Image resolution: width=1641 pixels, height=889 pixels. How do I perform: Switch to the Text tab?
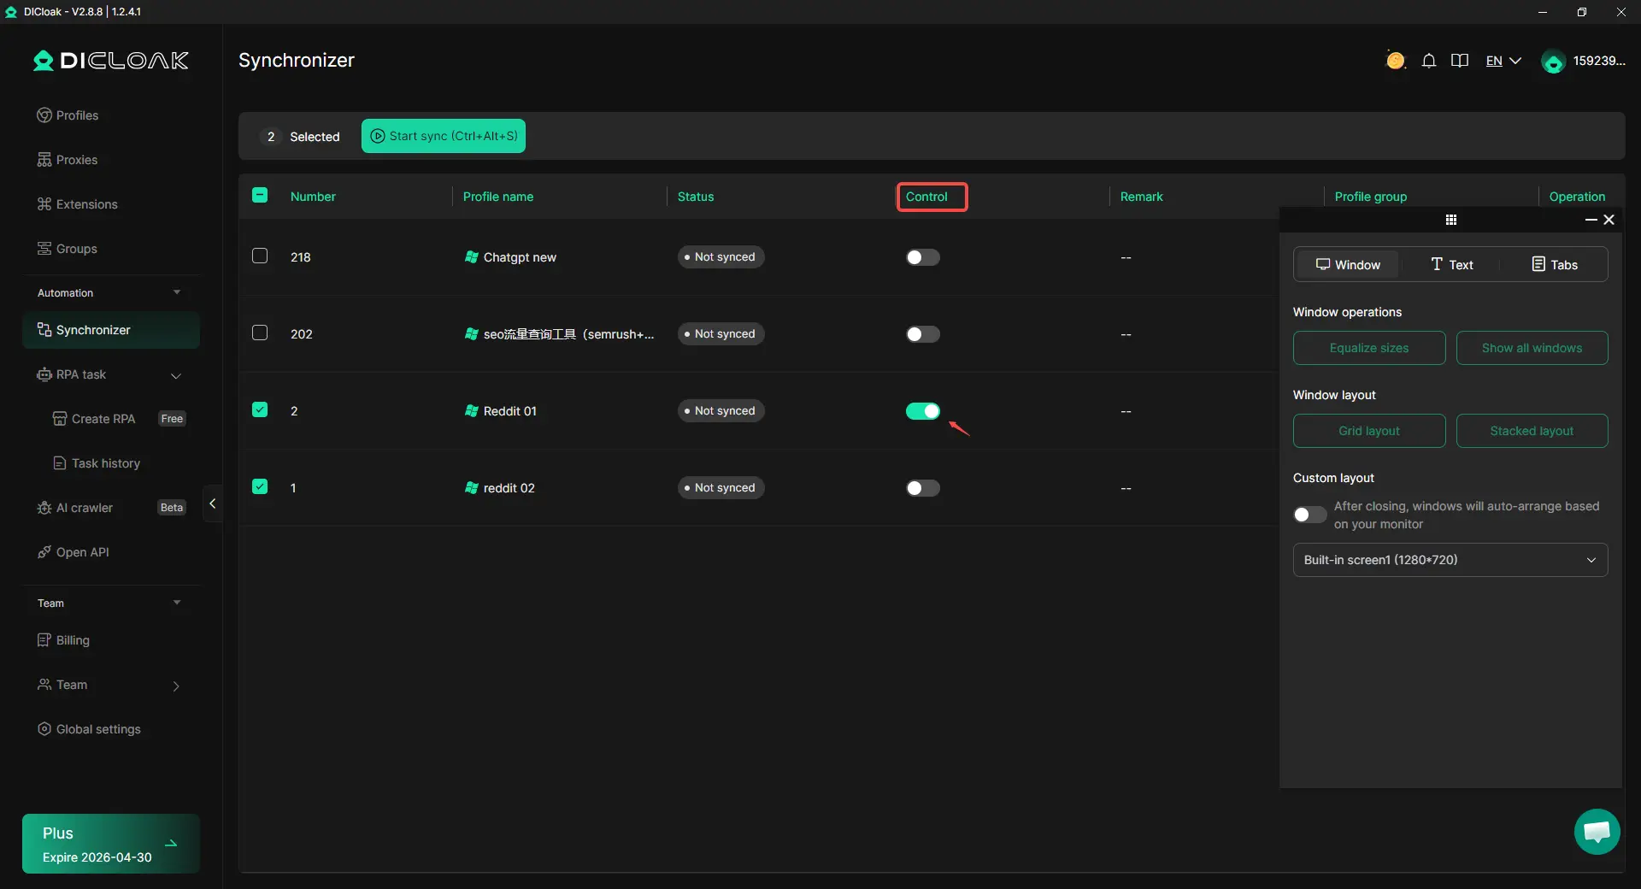click(1451, 265)
